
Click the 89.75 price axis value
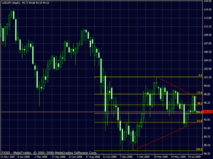[207, 137]
